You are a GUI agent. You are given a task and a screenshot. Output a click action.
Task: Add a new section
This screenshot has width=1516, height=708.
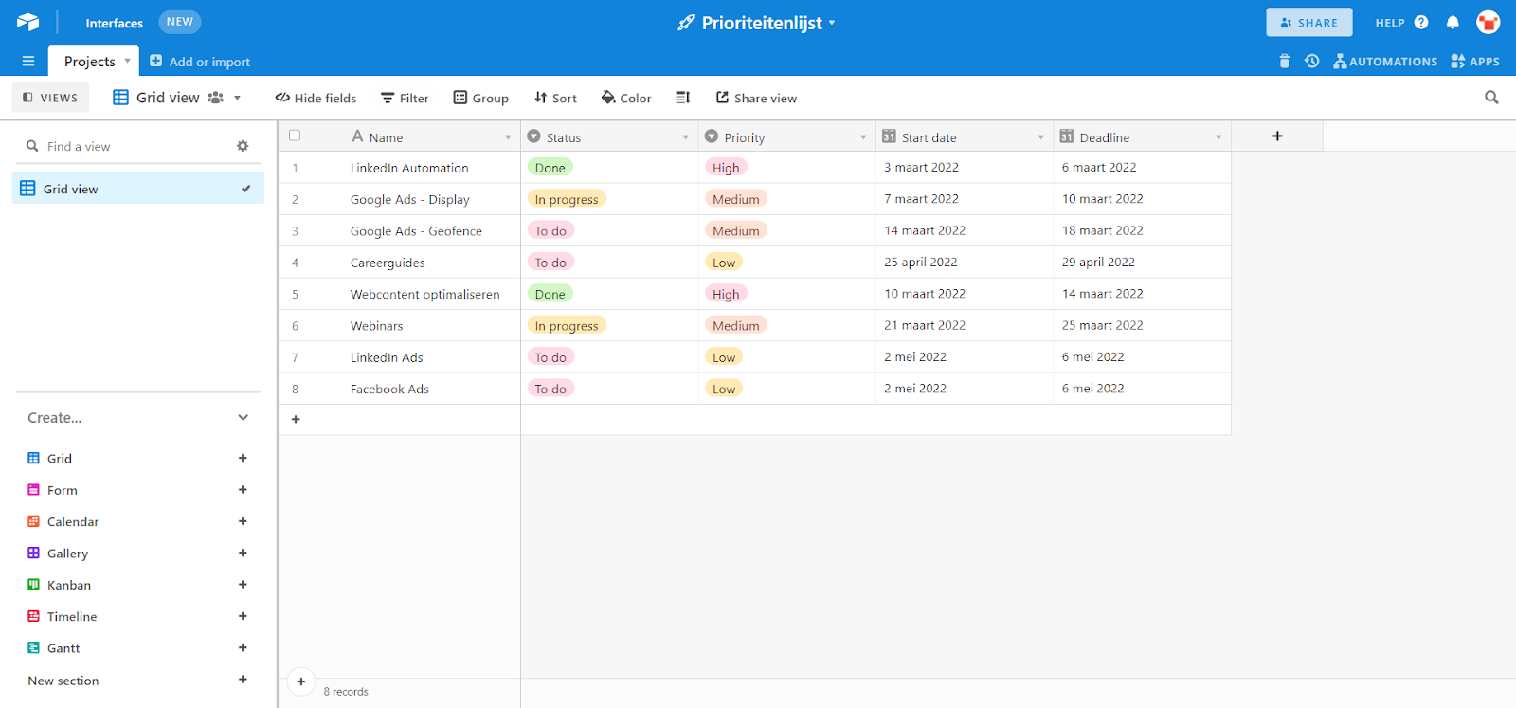(x=243, y=680)
